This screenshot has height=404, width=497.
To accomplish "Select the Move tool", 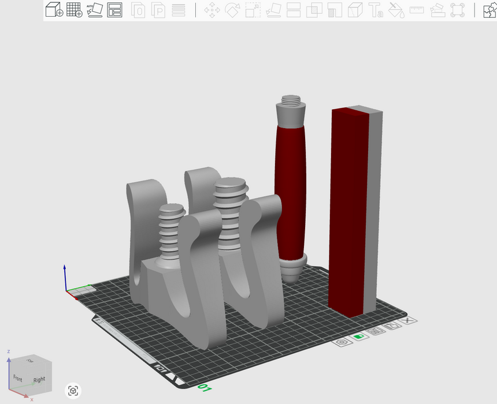I will pyautogui.click(x=212, y=10).
